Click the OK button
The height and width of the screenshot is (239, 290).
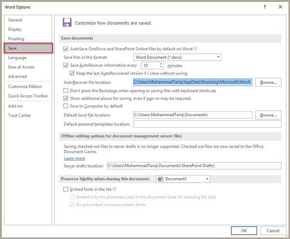pyautogui.click(x=244, y=231)
